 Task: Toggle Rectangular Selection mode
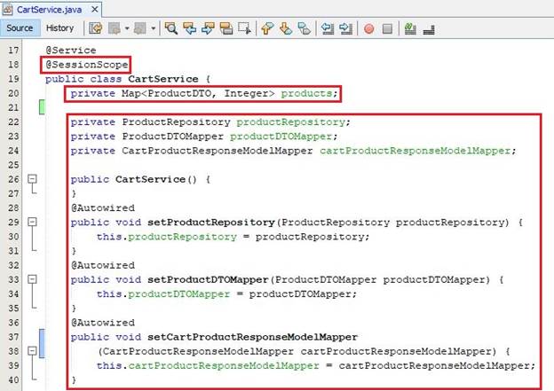(x=244, y=28)
